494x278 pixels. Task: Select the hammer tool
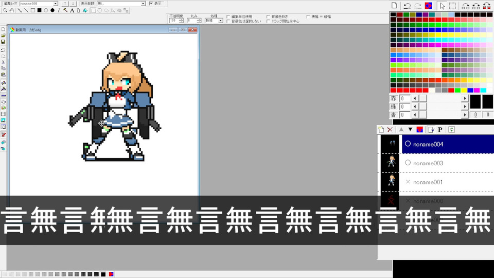coord(65,10)
